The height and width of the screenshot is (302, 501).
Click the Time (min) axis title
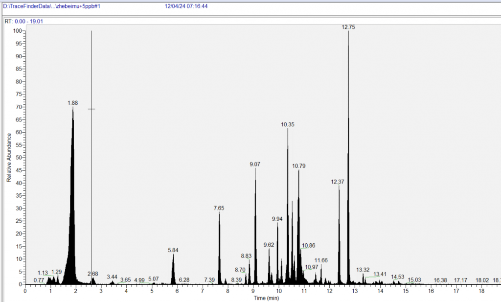[266, 298]
